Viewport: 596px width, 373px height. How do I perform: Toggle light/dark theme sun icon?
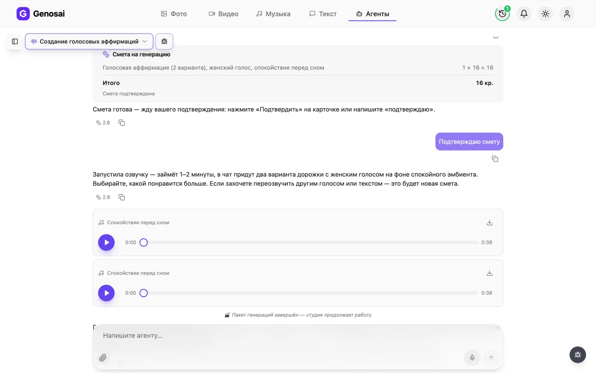[x=545, y=14]
